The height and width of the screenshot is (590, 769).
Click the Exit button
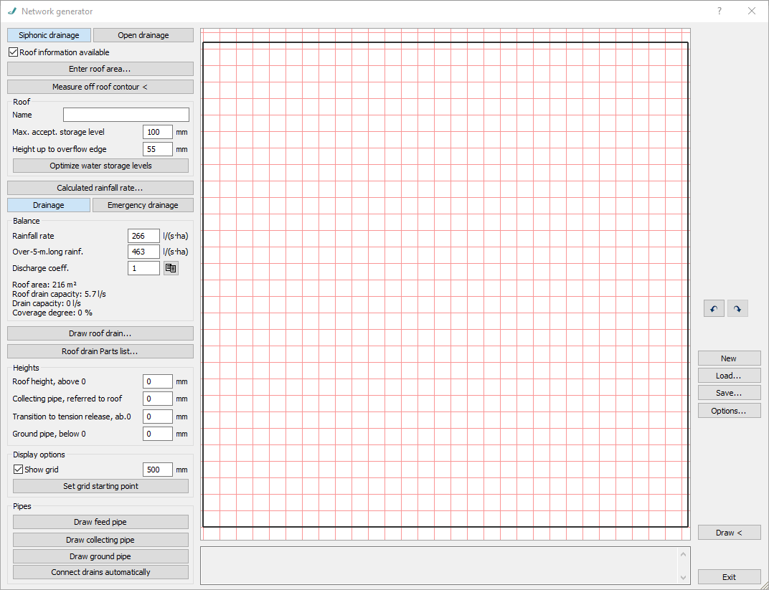(x=730, y=577)
